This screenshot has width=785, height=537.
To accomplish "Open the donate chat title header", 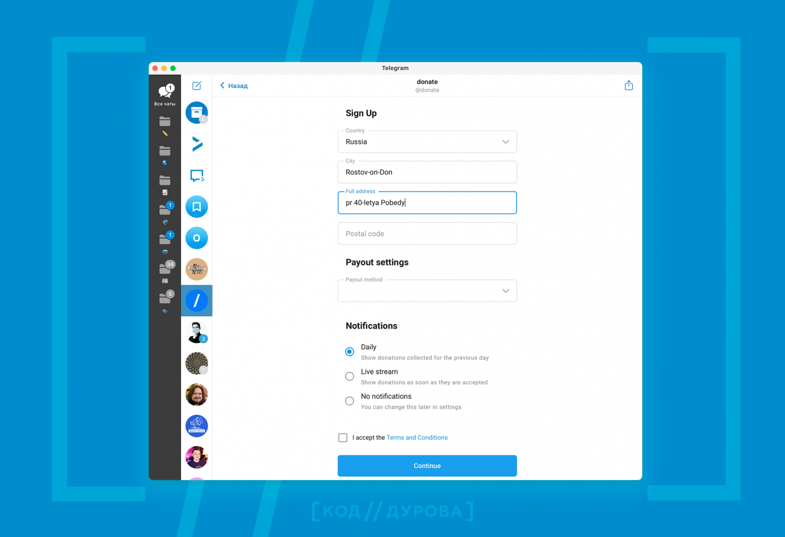I will pos(427,85).
